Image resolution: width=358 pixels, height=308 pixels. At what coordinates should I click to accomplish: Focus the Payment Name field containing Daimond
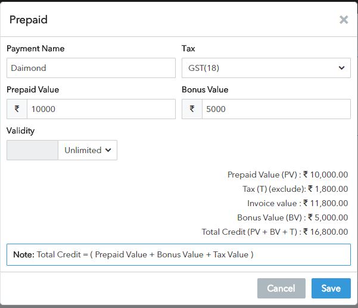point(91,68)
